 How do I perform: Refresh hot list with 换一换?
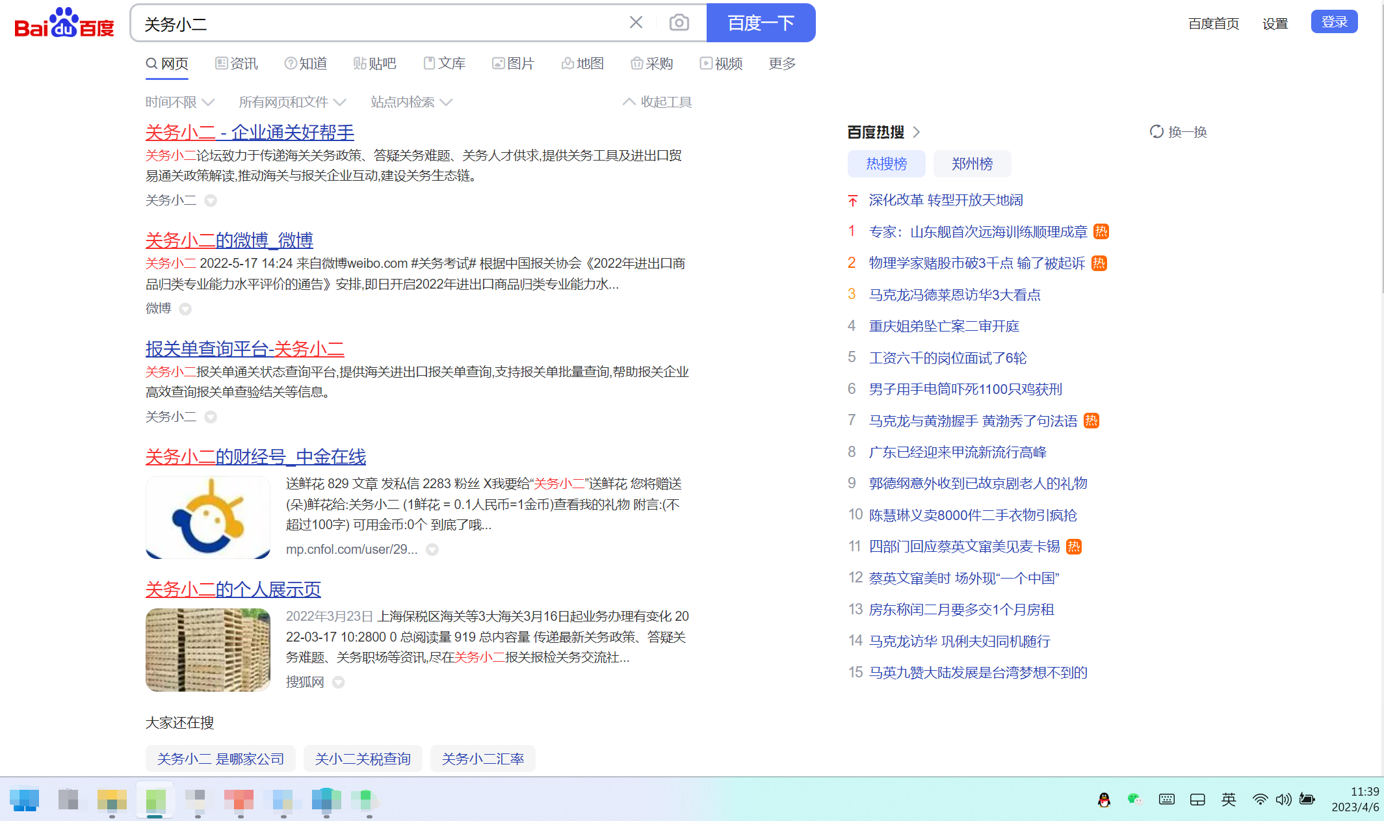[x=1178, y=132]
